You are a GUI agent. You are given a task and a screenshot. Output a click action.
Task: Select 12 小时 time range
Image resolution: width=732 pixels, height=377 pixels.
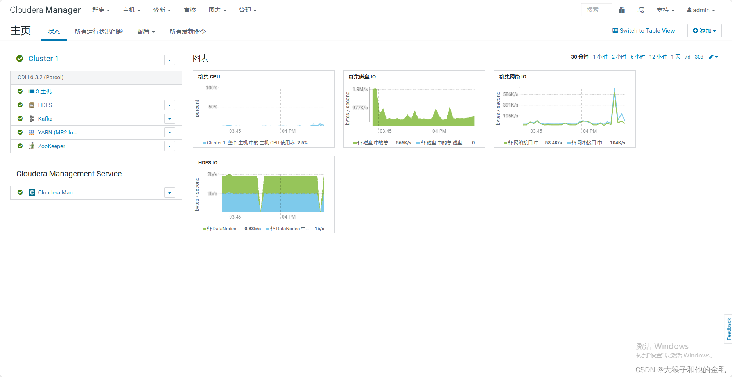[x=658, y=57]
